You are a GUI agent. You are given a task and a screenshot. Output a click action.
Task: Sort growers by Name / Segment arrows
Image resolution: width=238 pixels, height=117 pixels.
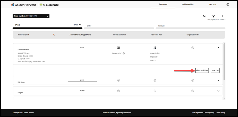tap(54, 35)
